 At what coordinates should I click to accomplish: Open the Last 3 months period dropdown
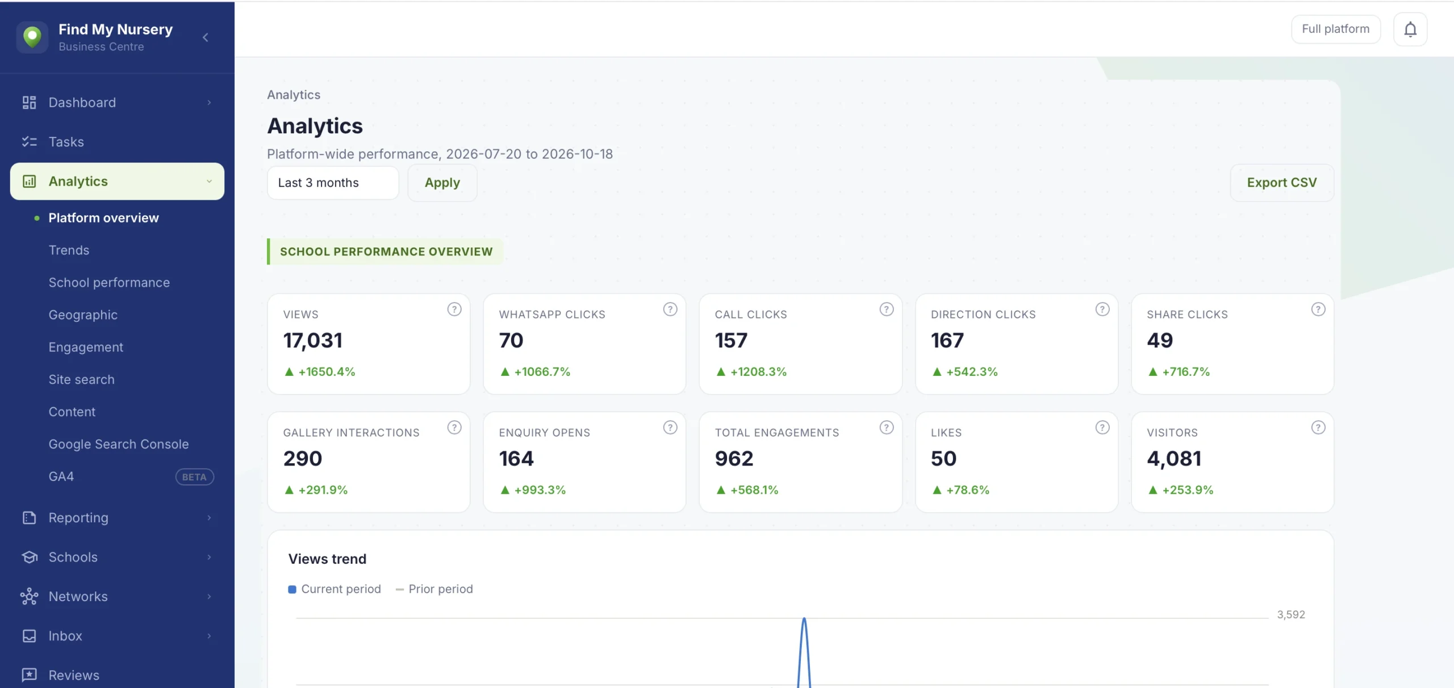tap(333, 183)
